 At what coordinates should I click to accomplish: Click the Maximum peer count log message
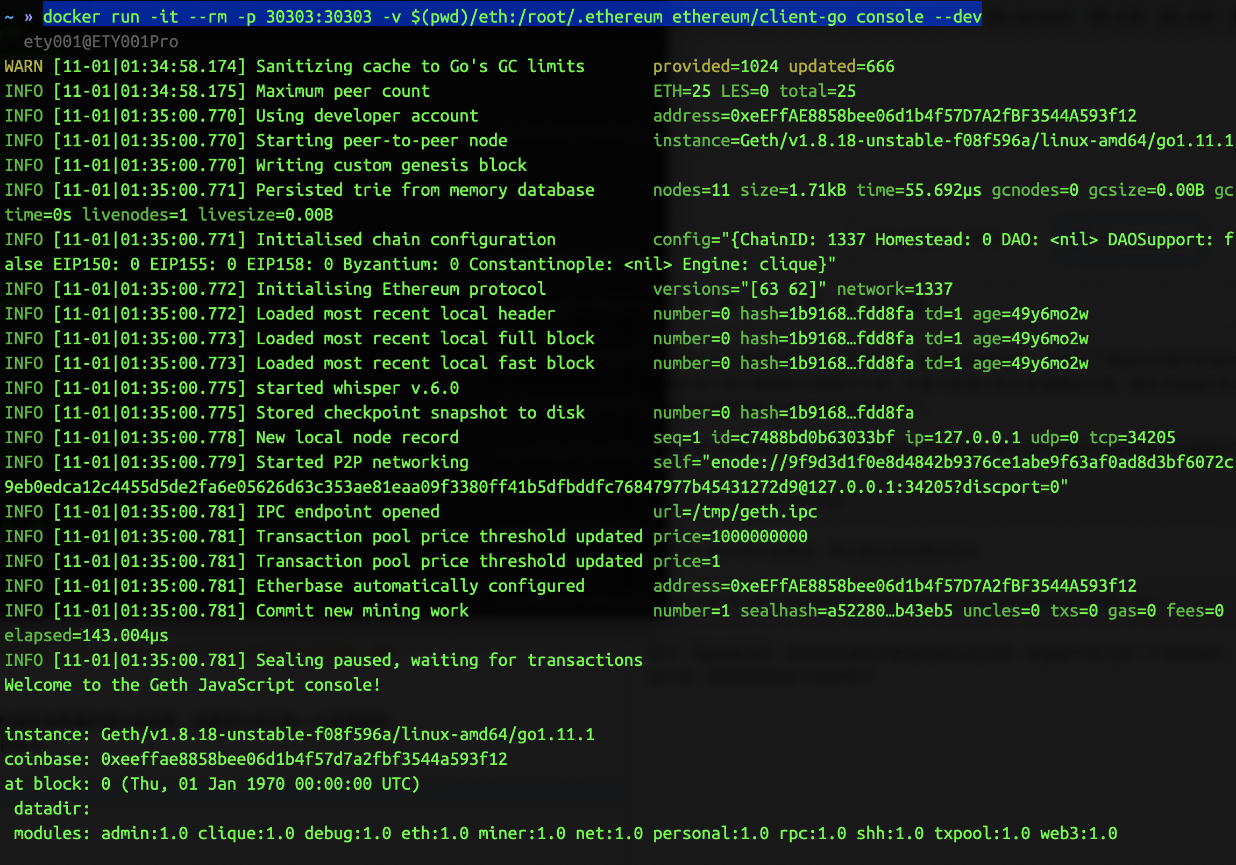pyautogui.click(x=343, y=91)
